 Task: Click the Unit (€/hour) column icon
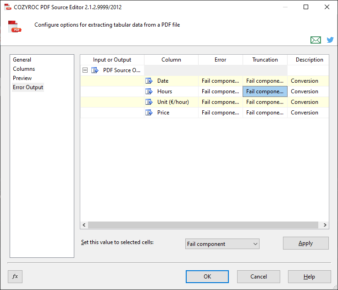click(x=149, y=102)
